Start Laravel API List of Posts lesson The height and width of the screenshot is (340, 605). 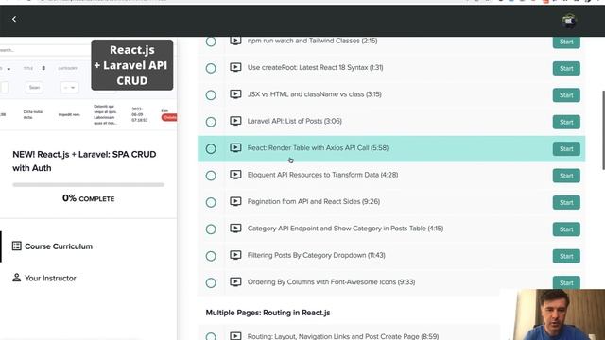[x=566, y=122]
